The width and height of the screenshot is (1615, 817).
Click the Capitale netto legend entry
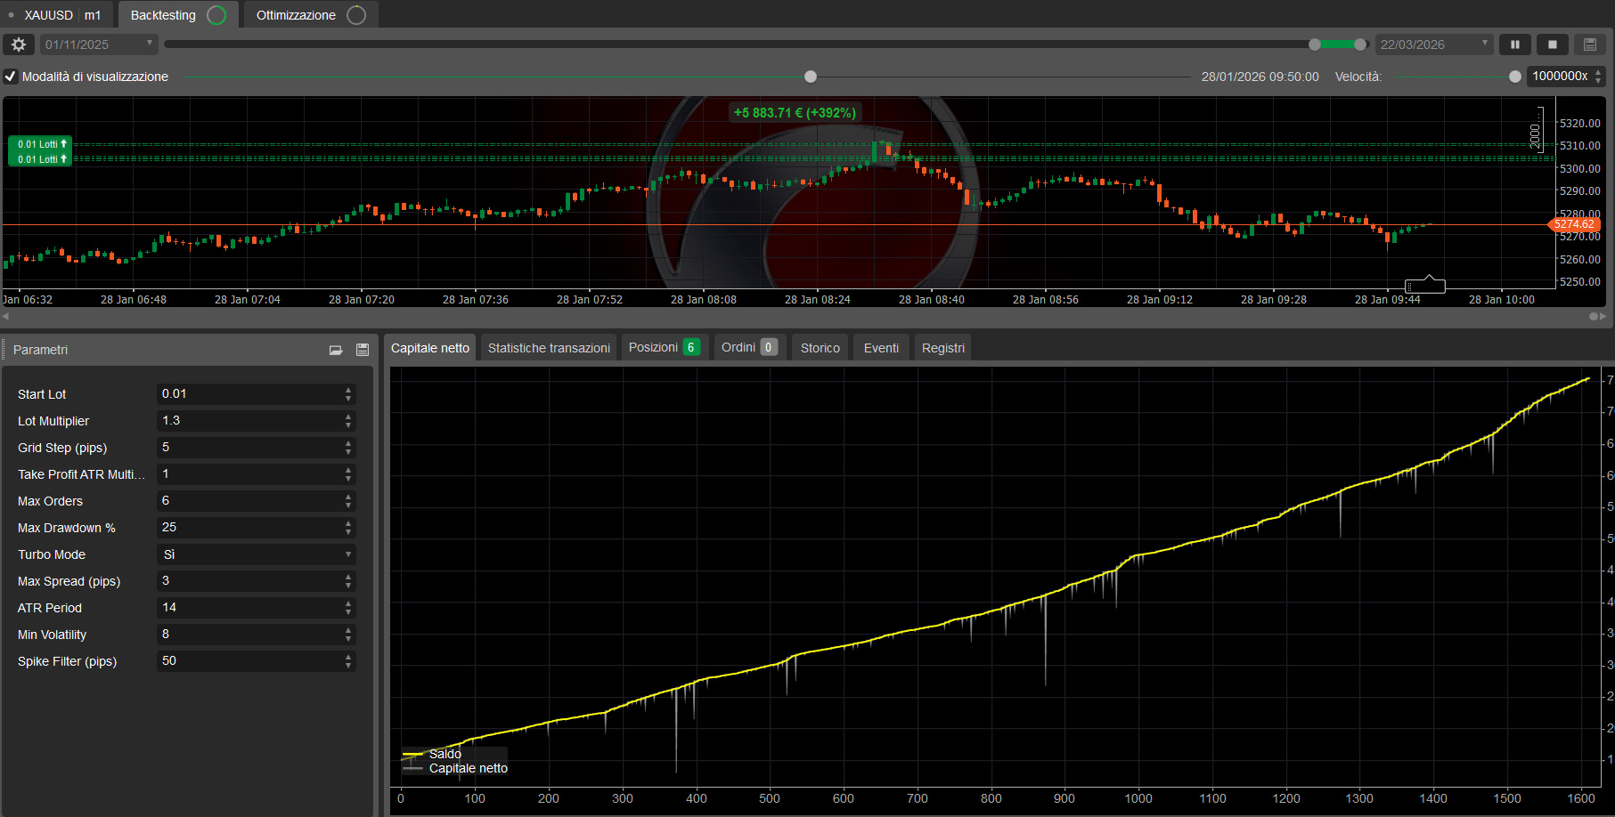468,768
